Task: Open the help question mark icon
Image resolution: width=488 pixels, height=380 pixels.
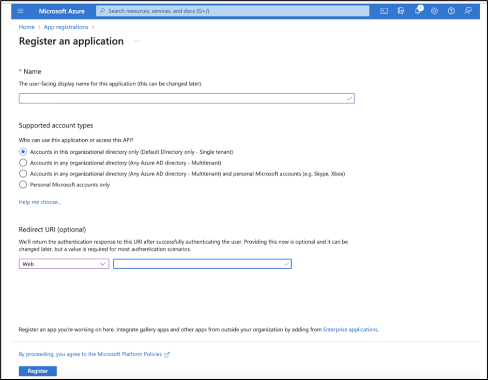Action: click(x=451, y=11)
